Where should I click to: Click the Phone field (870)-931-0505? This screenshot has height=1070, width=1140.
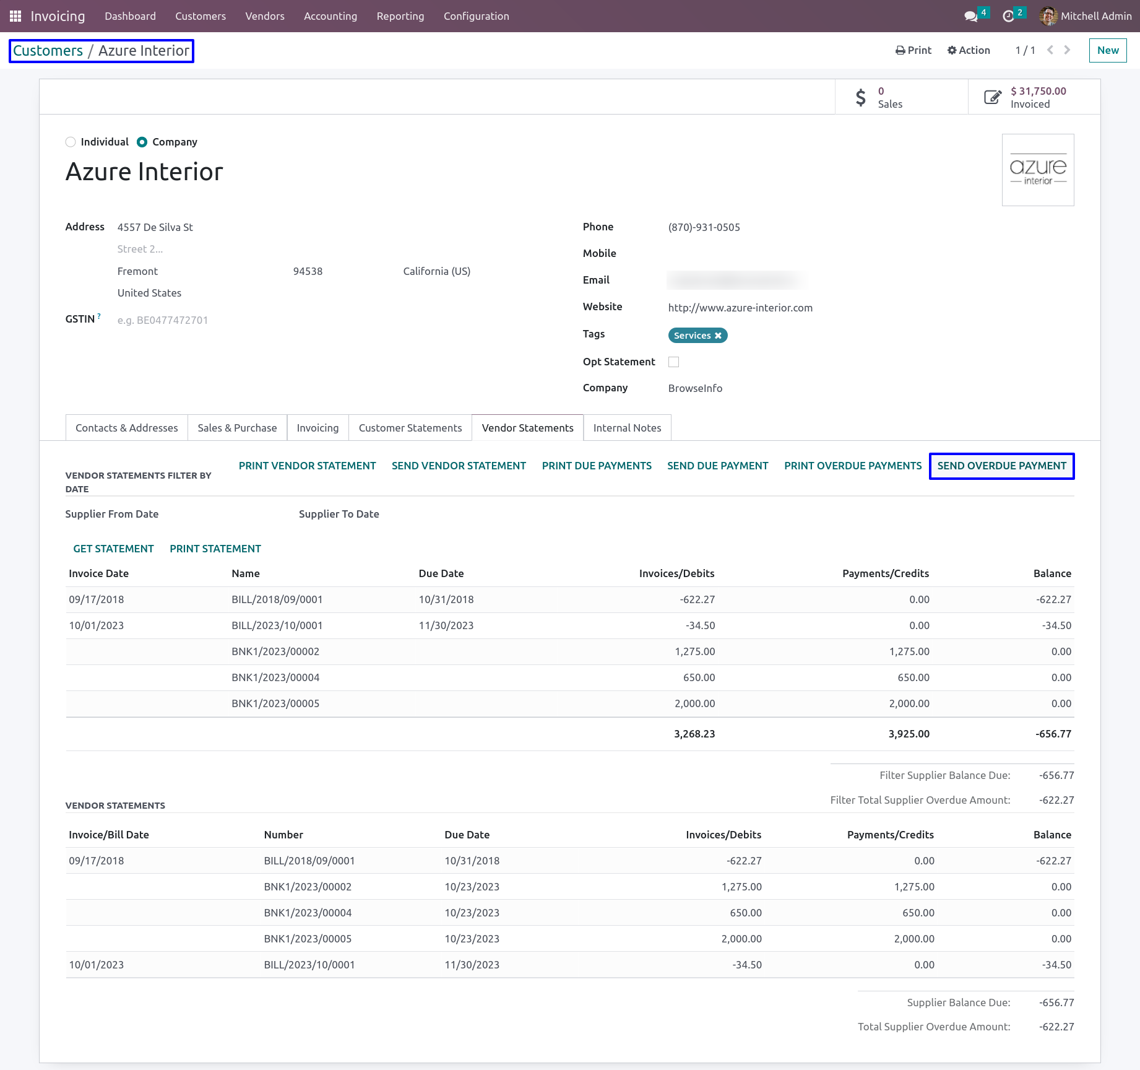point(704,227)
